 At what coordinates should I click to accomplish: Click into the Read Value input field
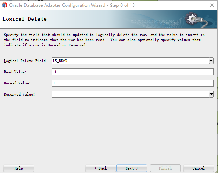coord(133,72)
